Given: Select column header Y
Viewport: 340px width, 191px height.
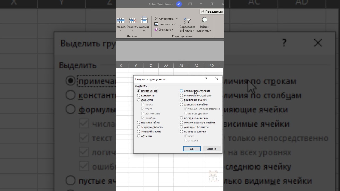Looking at the screenshot, I should point(136,66).
